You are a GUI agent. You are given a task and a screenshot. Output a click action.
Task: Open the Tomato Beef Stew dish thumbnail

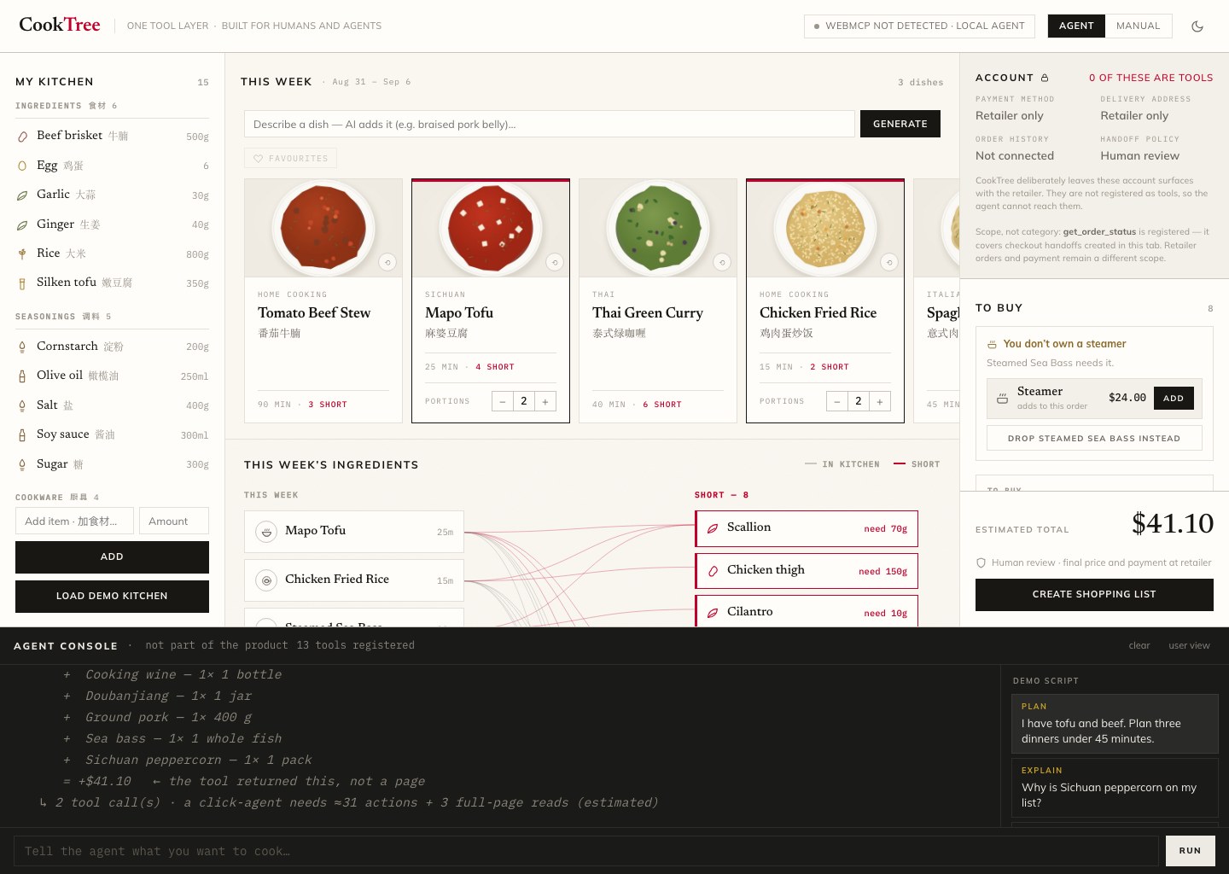tap(323, 228)
